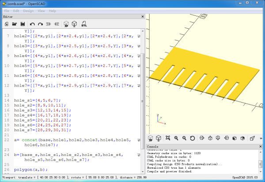Open the File menu
This screenshot has width=265, height=182.
click(x=6, y=10)
